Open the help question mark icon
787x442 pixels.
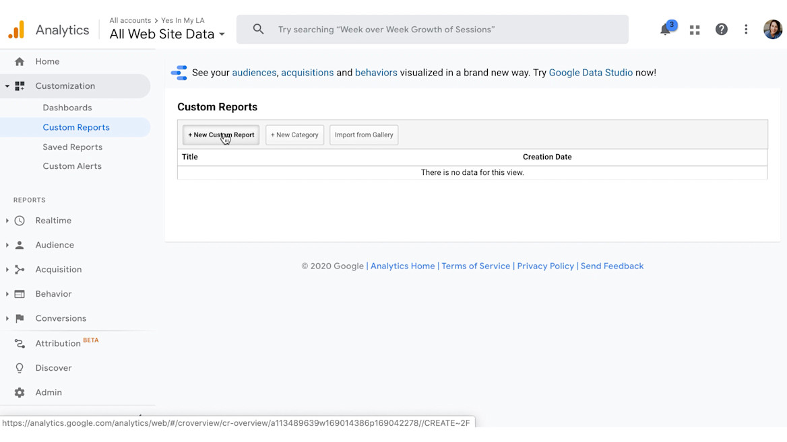tap(721, 30)
